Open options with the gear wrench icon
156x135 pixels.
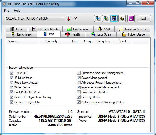pos(122,18)
